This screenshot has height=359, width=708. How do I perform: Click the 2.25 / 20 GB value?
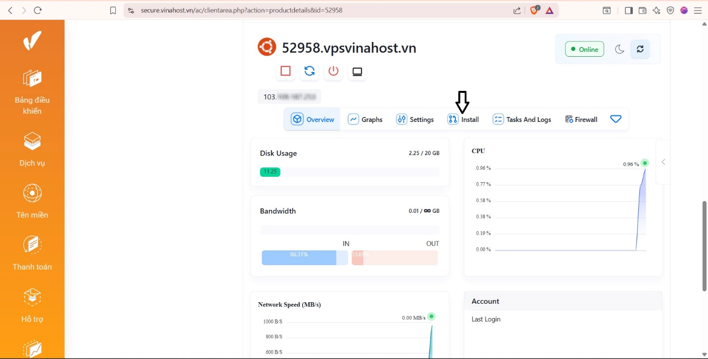pyautogui.click(x=424, y=153)
